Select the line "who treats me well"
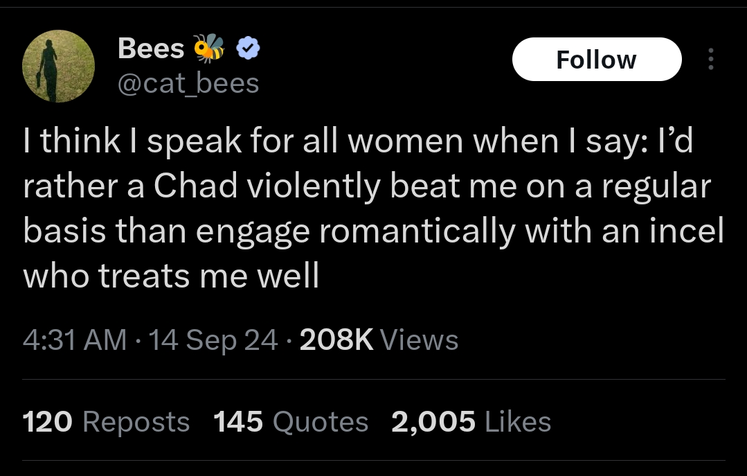The width and height of the screenshot is (747, 476). 170,276
